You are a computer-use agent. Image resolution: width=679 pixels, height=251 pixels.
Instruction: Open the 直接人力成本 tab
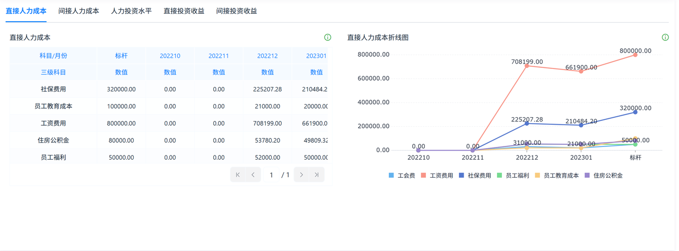[26, 11]
